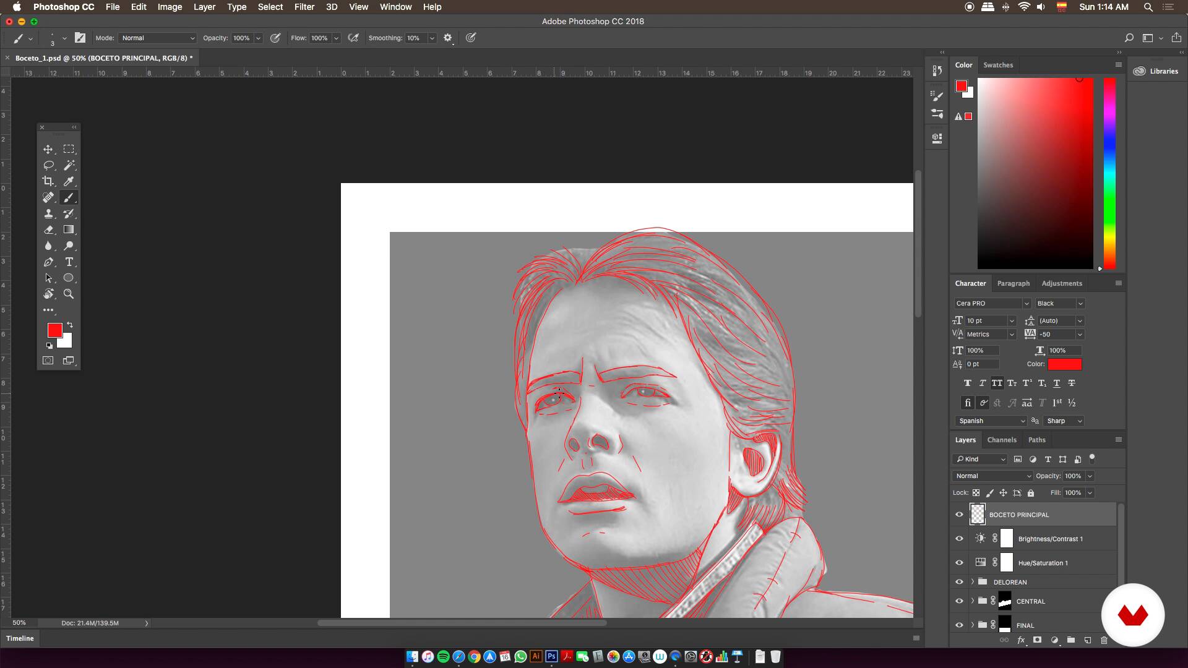The height and width of the screenshot is (668, 1188).
Task: Select the Healing Brush tool
Action: [48, 197]
